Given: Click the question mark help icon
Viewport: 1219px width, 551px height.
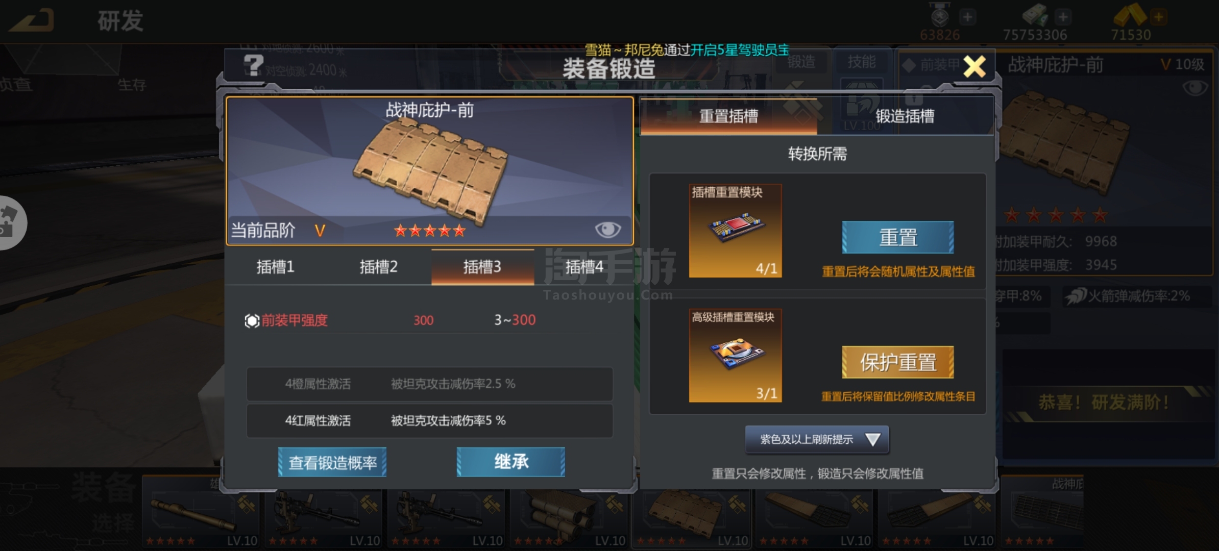Looking at the screenshot, I should tap(253, 65).
